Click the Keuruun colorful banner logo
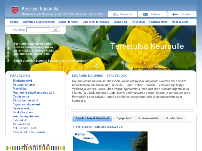Viewport: 202px width, 151px height. [x=36, y=147]
